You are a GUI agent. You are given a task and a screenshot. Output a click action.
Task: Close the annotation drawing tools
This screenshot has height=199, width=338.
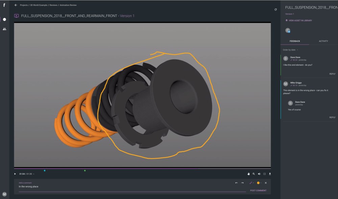click(x=266, y=183)
